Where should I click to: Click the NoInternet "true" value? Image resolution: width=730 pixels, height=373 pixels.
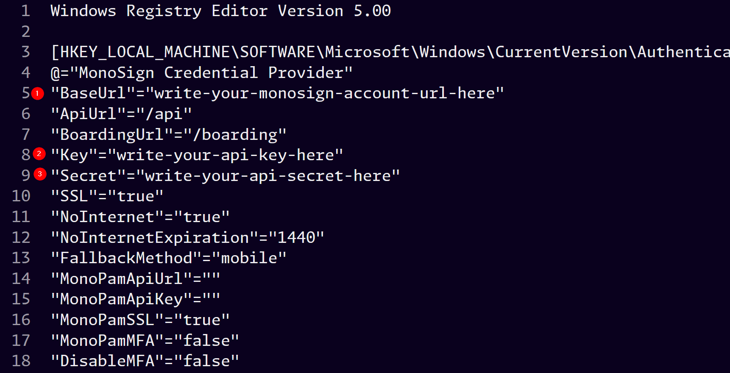point(202,217)
